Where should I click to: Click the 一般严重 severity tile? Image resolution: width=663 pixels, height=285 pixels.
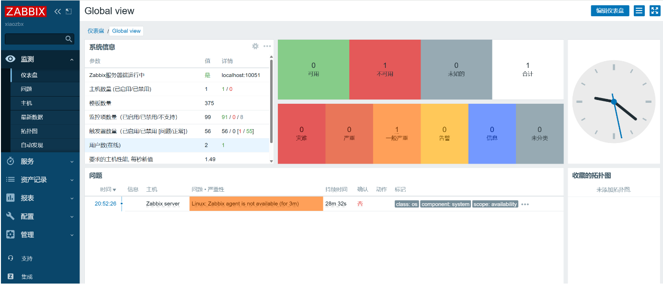coord(397,133)
